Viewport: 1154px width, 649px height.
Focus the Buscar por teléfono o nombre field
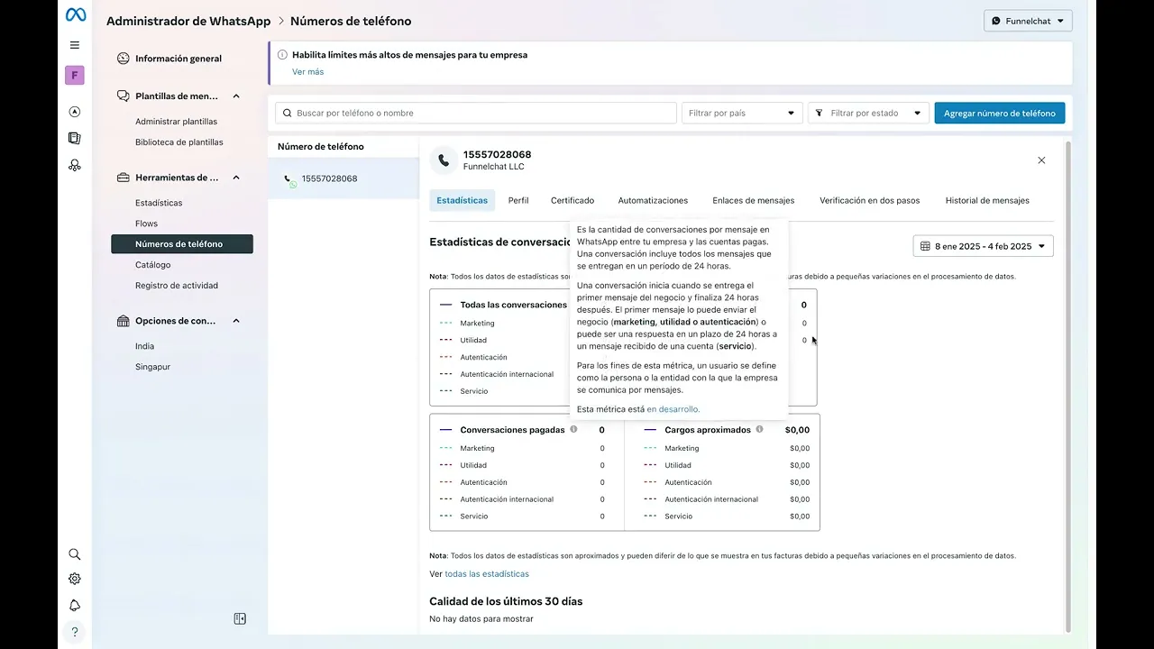pos(476,113)
